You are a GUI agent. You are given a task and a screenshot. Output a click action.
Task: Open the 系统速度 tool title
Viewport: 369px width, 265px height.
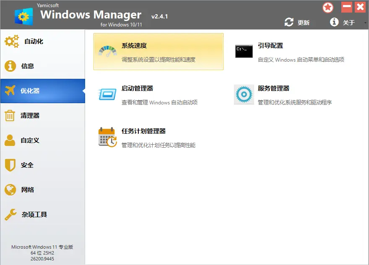134,45
